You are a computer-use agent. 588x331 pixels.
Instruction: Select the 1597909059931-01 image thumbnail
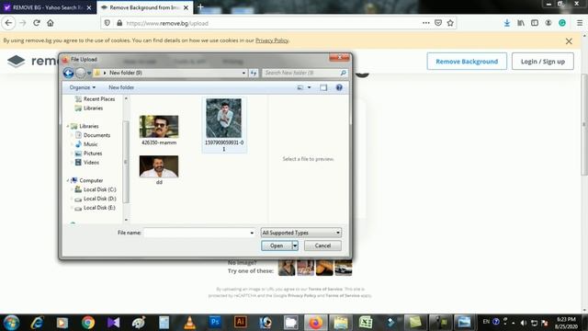tap(224, 118)
